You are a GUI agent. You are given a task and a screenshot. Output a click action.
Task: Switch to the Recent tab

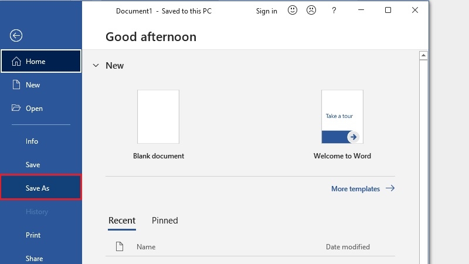[122, 221]
